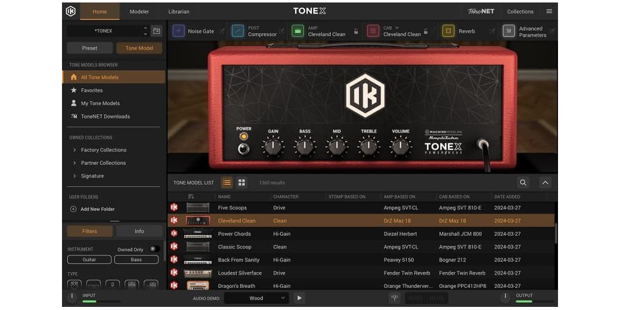Expand Factory Collections
Screen dimensions: 620x310
click(x=74, y=150)
